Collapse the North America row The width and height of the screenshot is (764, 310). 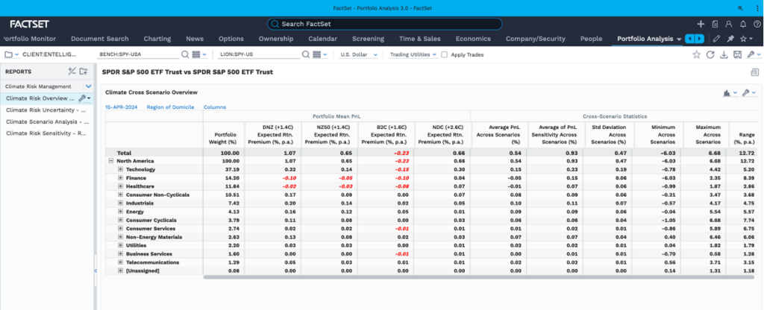point(111,161)
